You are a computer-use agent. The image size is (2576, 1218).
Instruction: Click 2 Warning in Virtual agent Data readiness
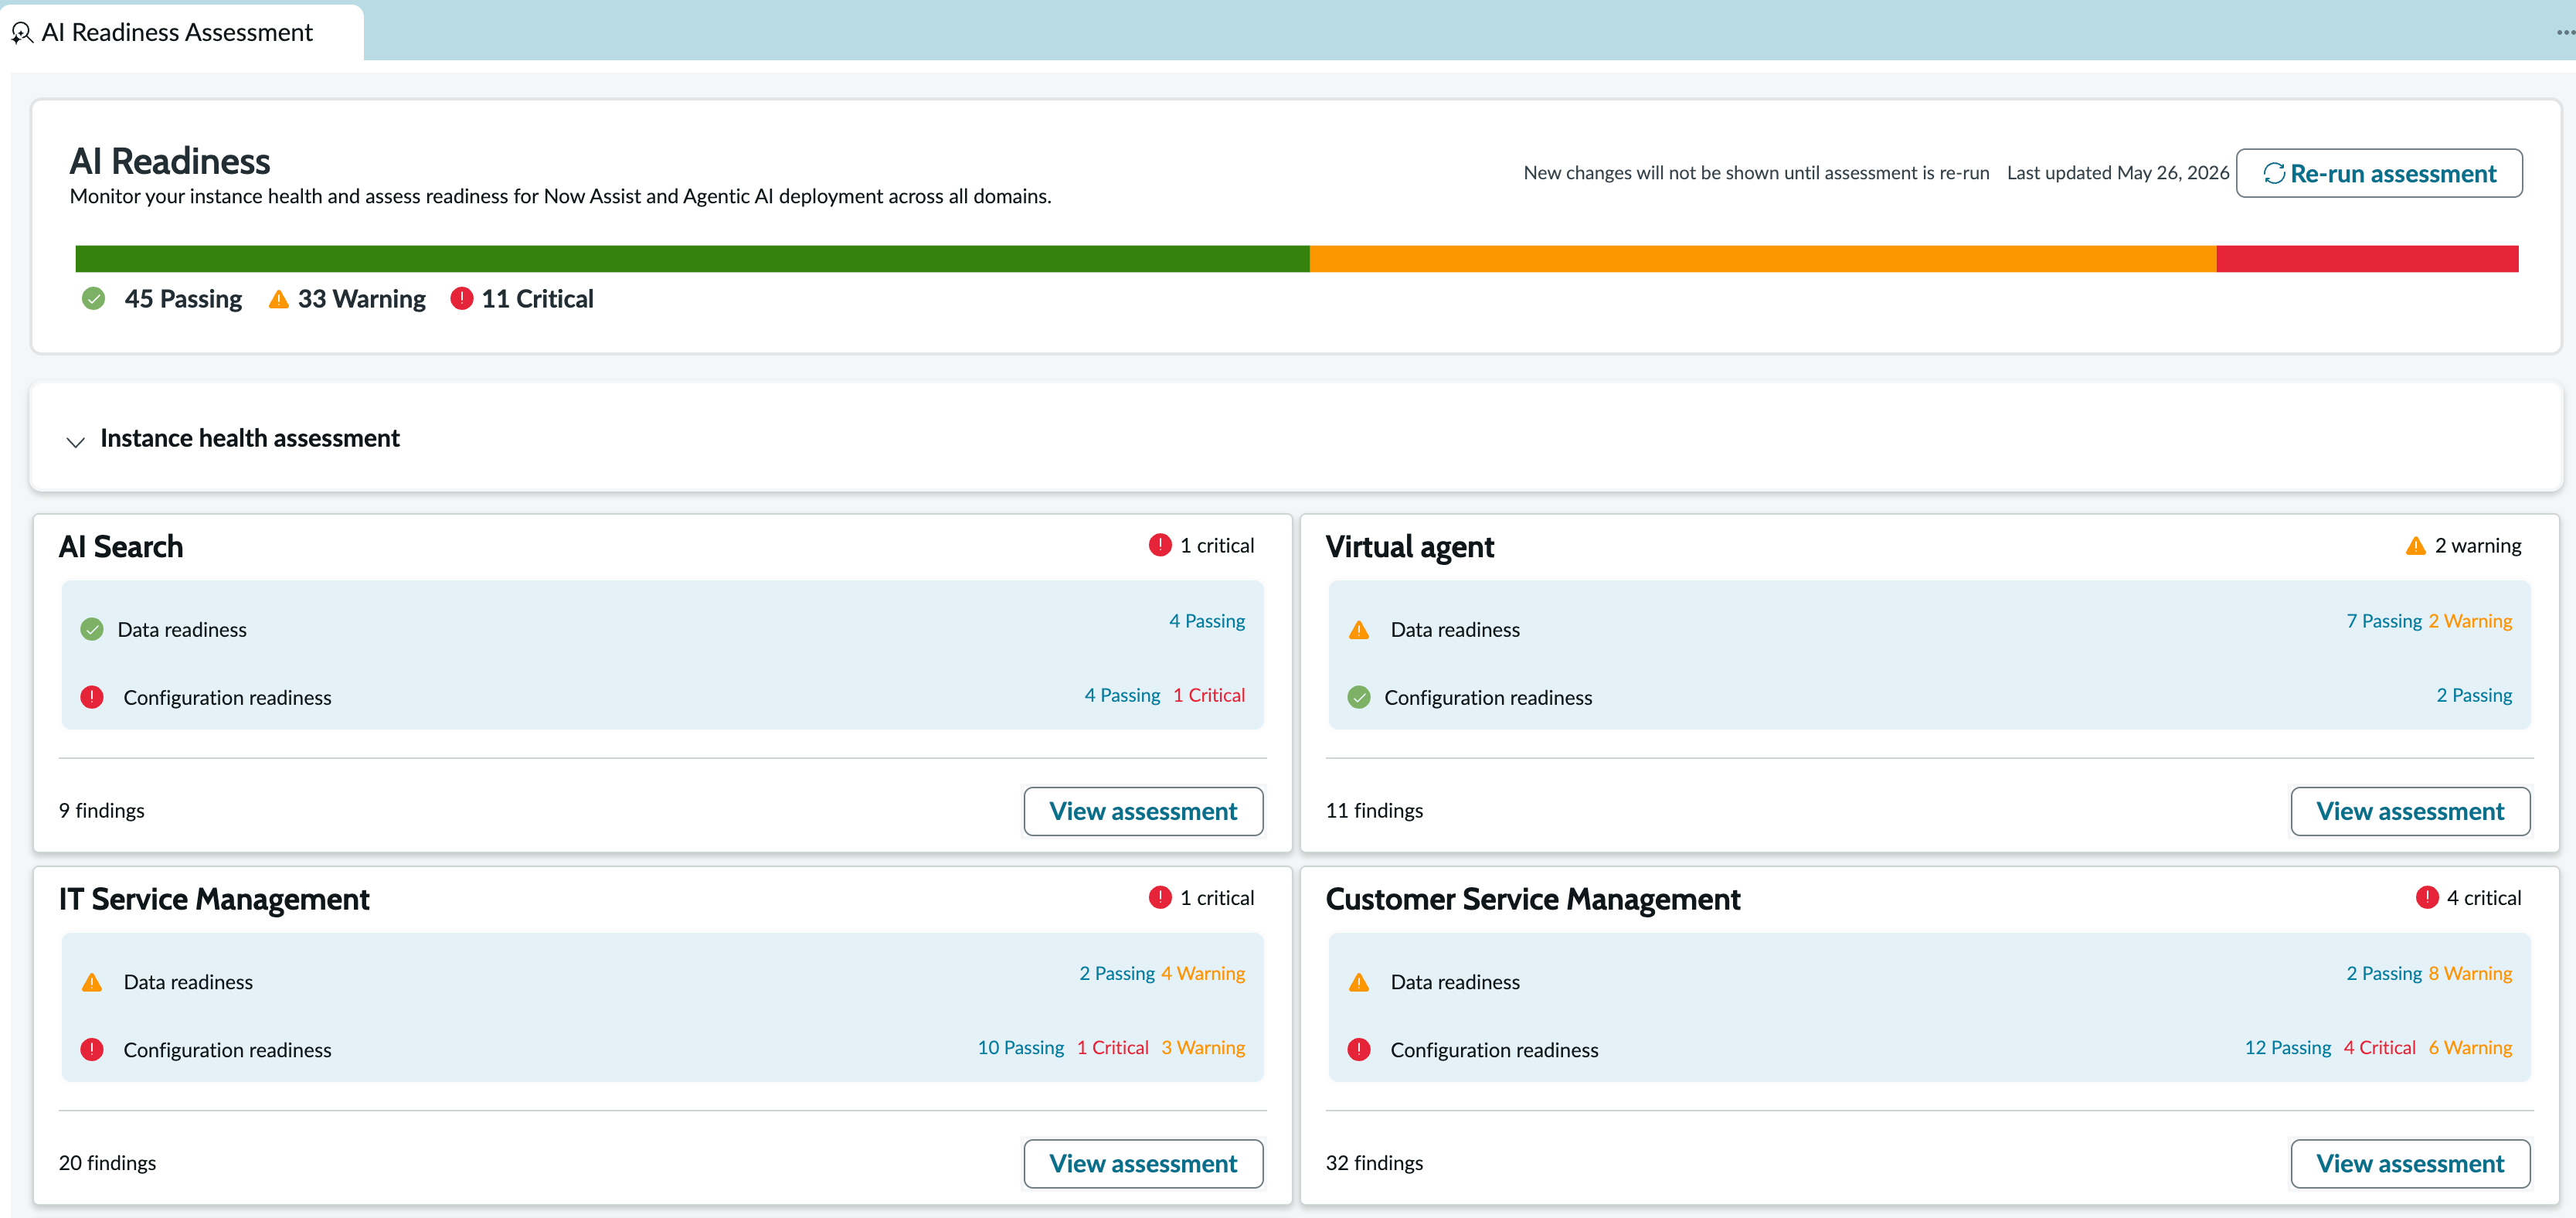pyautogui.click(x=2470, y=621)
